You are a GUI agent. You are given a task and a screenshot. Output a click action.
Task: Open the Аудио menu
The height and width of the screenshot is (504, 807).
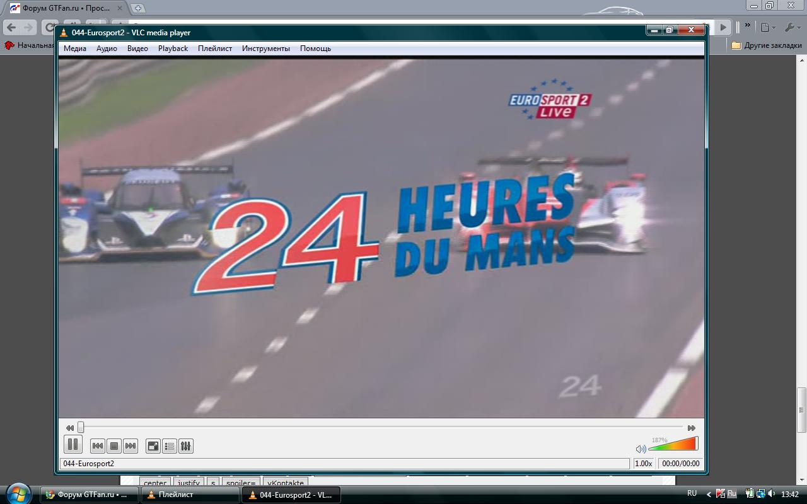tap(107, 49)
